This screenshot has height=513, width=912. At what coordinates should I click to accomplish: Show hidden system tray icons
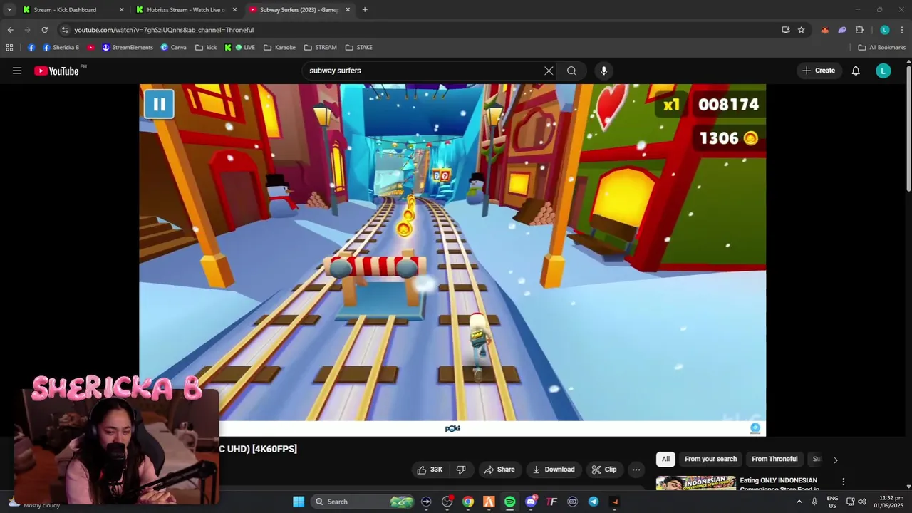[x=799, y=502]
